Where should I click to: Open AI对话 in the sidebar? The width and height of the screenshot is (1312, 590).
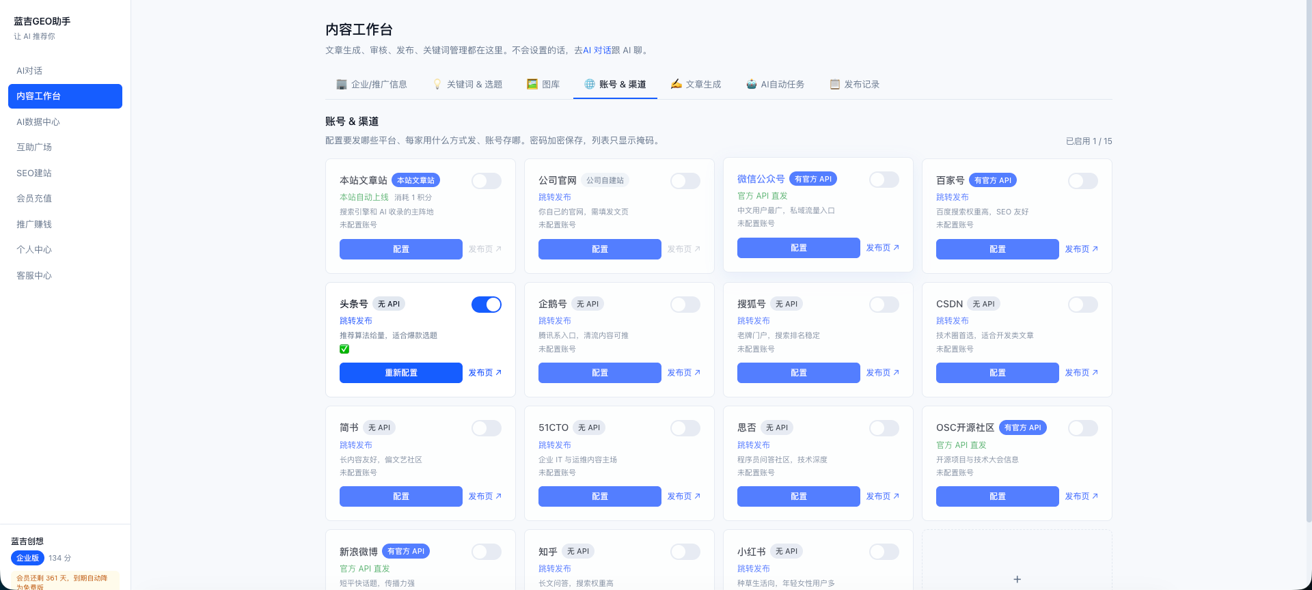tap(65, 70)
